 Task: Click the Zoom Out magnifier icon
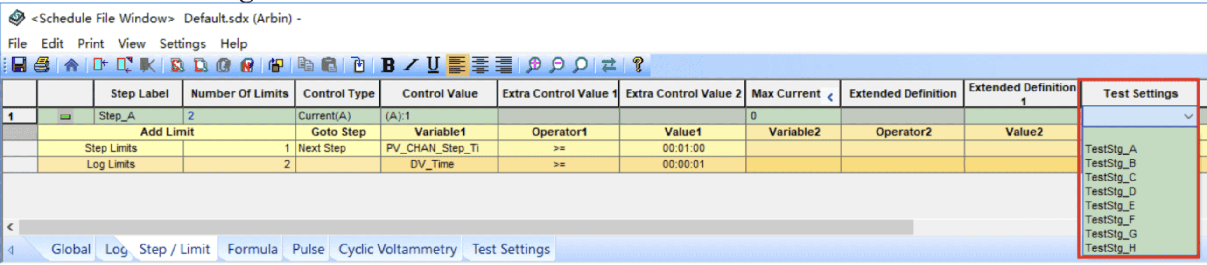557,64
